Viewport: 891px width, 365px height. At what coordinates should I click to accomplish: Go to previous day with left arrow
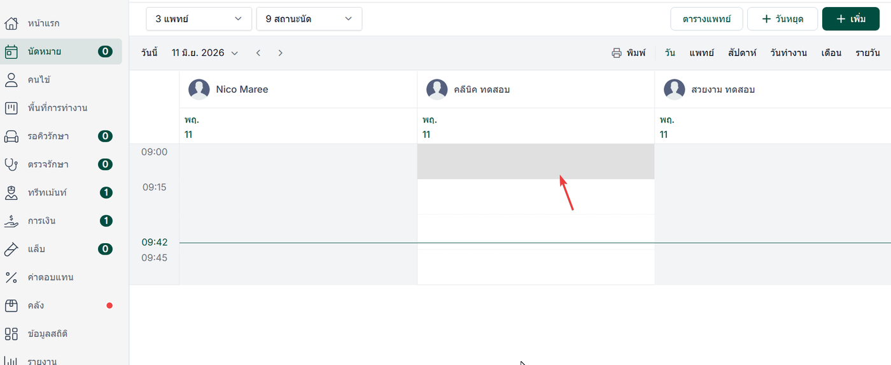click(258, 53)
